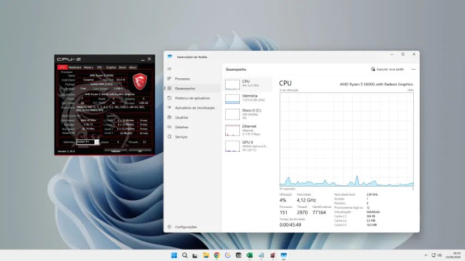Viewport: 465px width, 261px height.
Task: Click Executar nova tarefa button
Action: coord(387,69)
